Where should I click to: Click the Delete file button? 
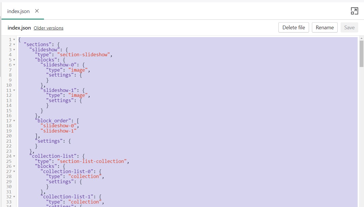pos(293,28)
